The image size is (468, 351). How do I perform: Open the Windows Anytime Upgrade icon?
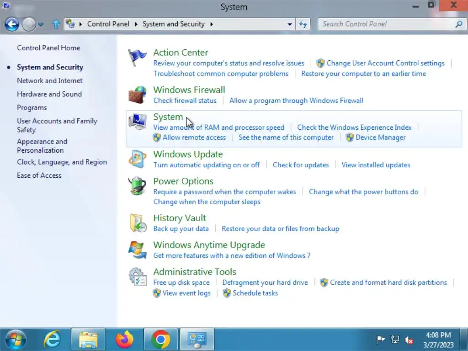(x=137, y=250)
